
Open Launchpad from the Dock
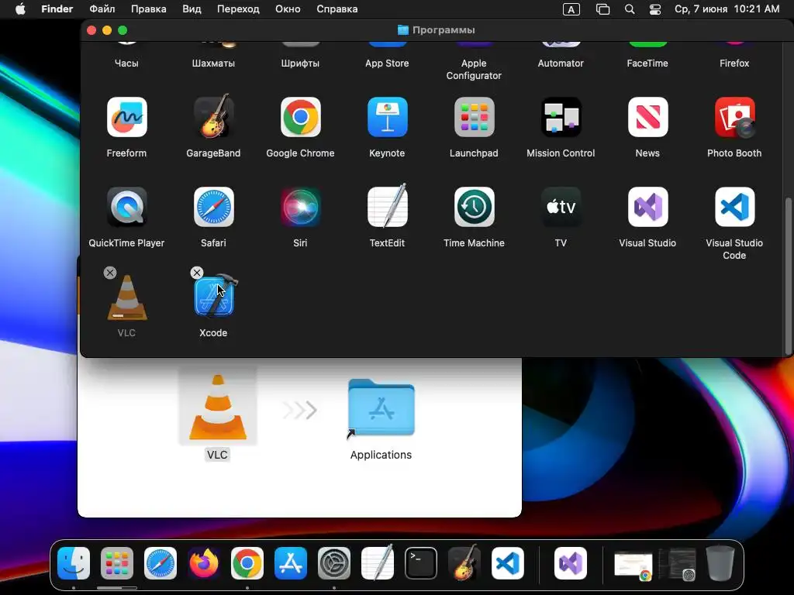[117, 563]
